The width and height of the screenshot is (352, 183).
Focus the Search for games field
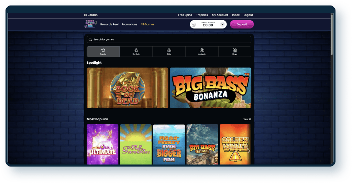(169, 39)
